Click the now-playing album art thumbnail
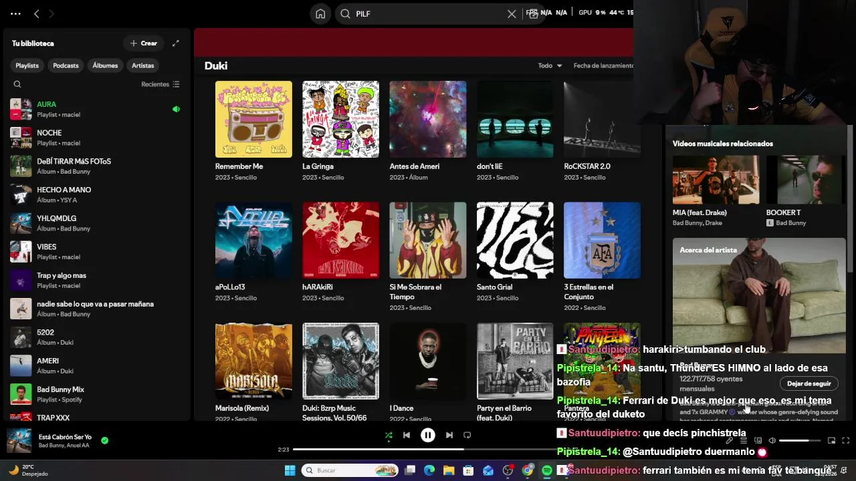 [19, 441]
